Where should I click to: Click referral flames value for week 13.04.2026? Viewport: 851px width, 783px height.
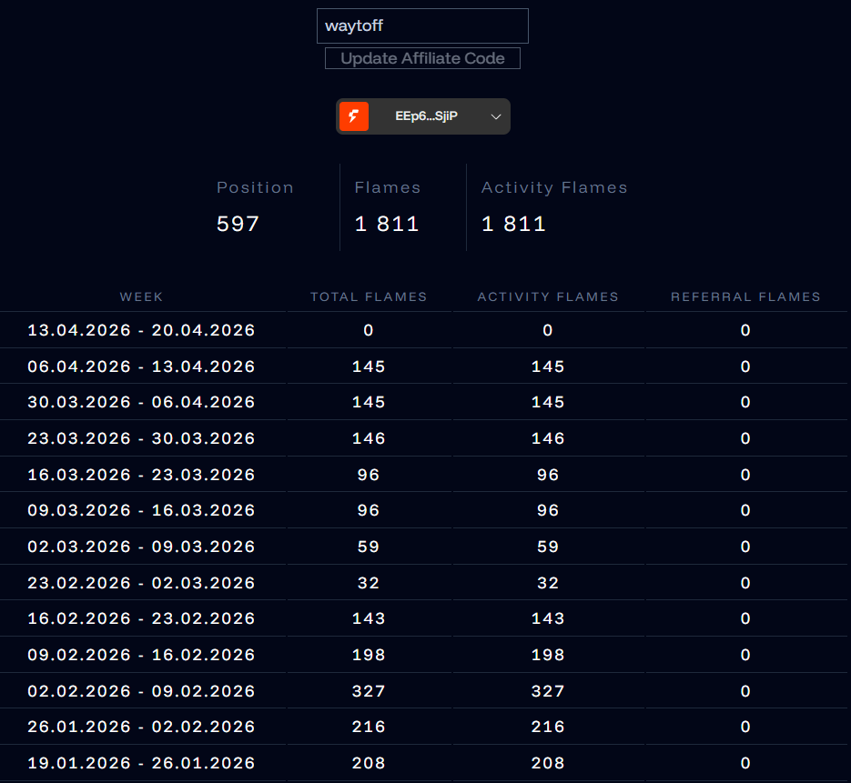[x=745, y=330]
